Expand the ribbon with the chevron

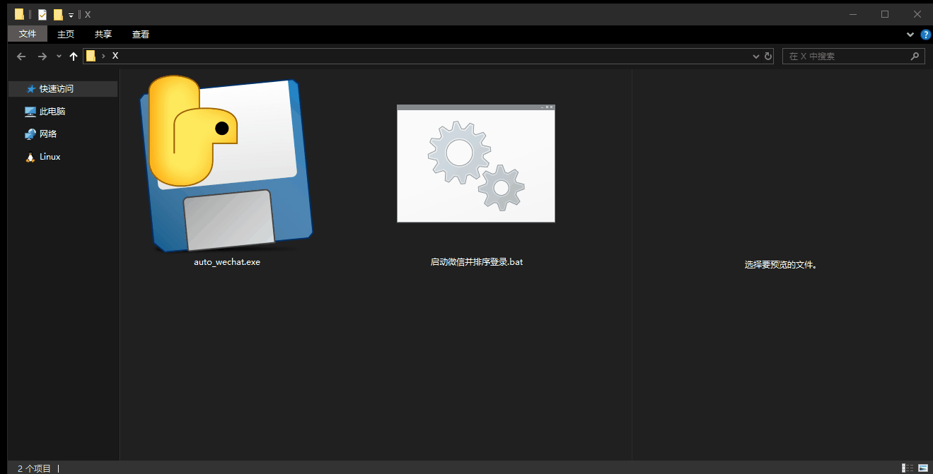coord(910,35)
